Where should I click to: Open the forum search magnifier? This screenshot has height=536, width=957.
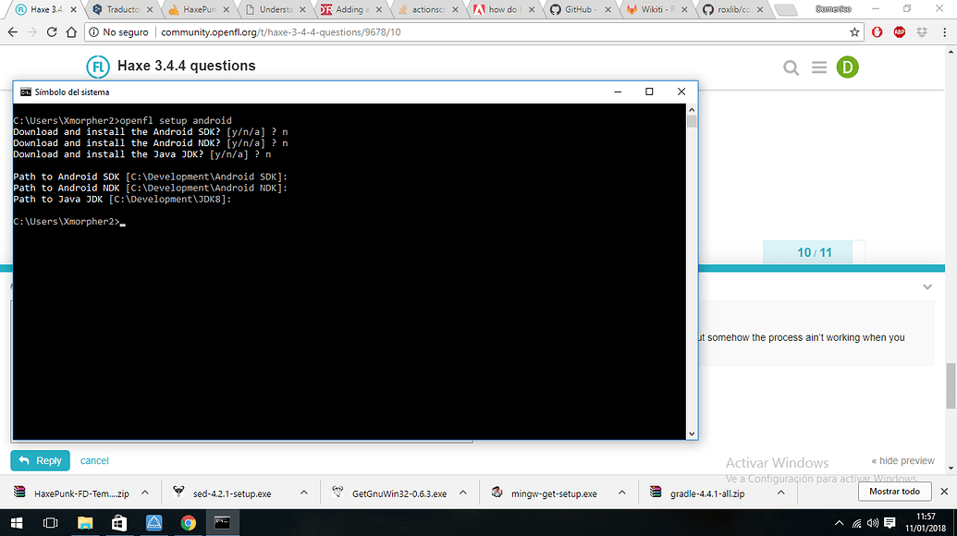pos(791,67)
